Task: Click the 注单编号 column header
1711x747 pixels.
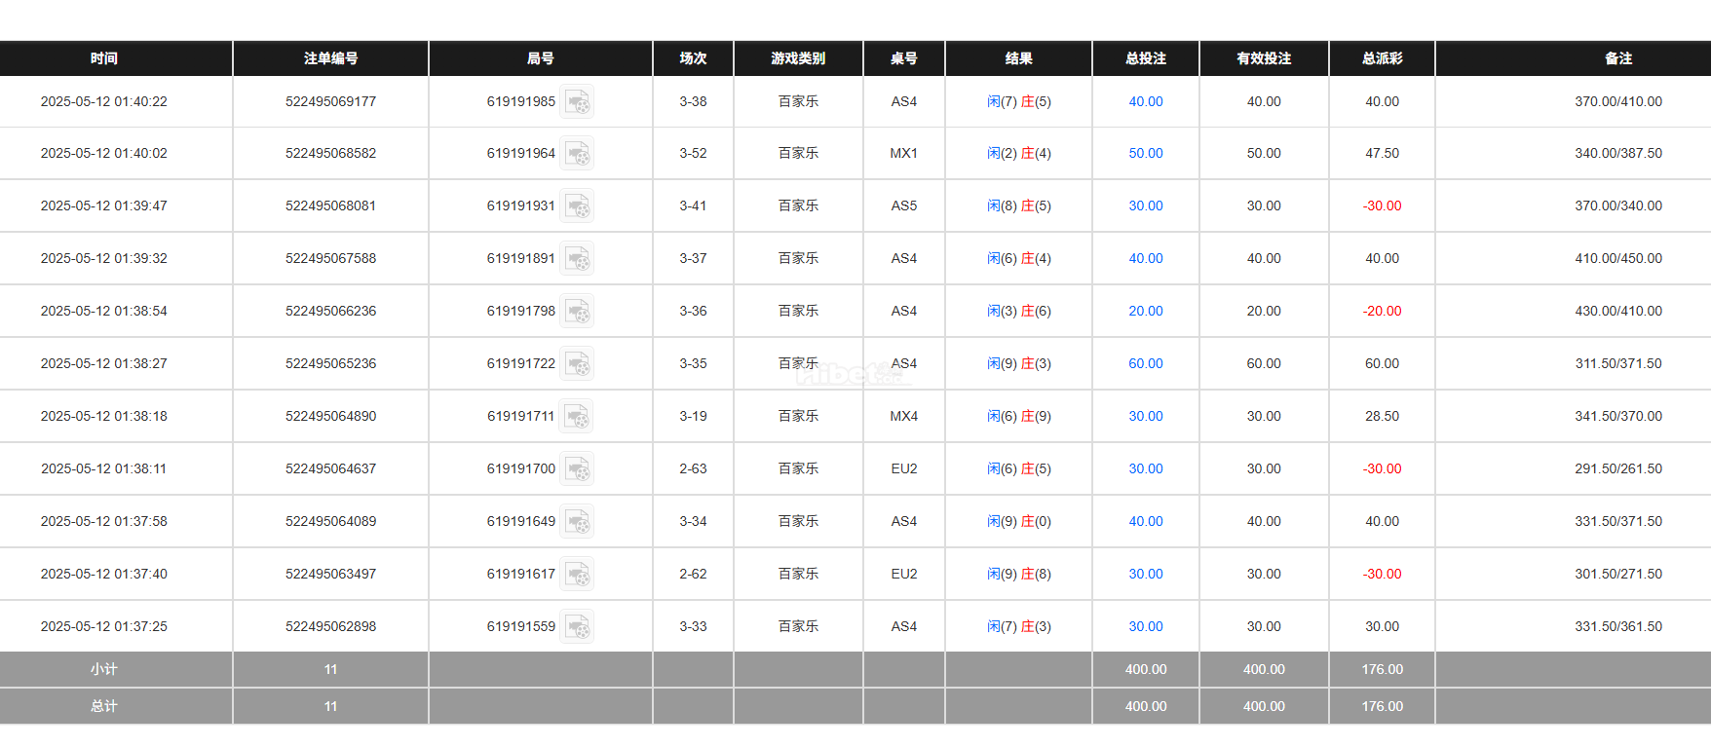Action: click(330, 58)
